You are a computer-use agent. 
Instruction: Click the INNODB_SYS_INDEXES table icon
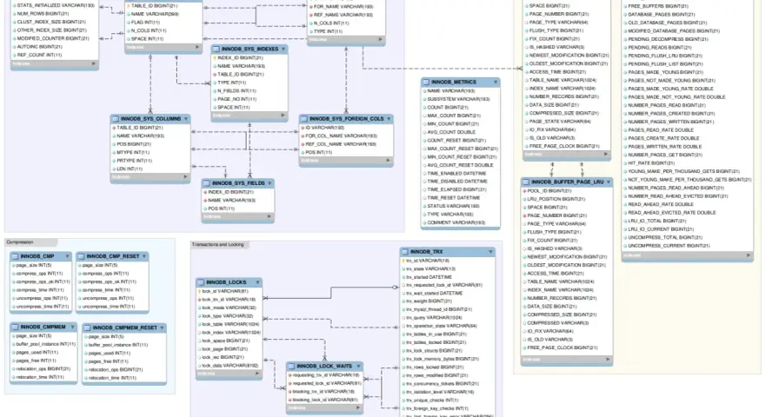216,50
